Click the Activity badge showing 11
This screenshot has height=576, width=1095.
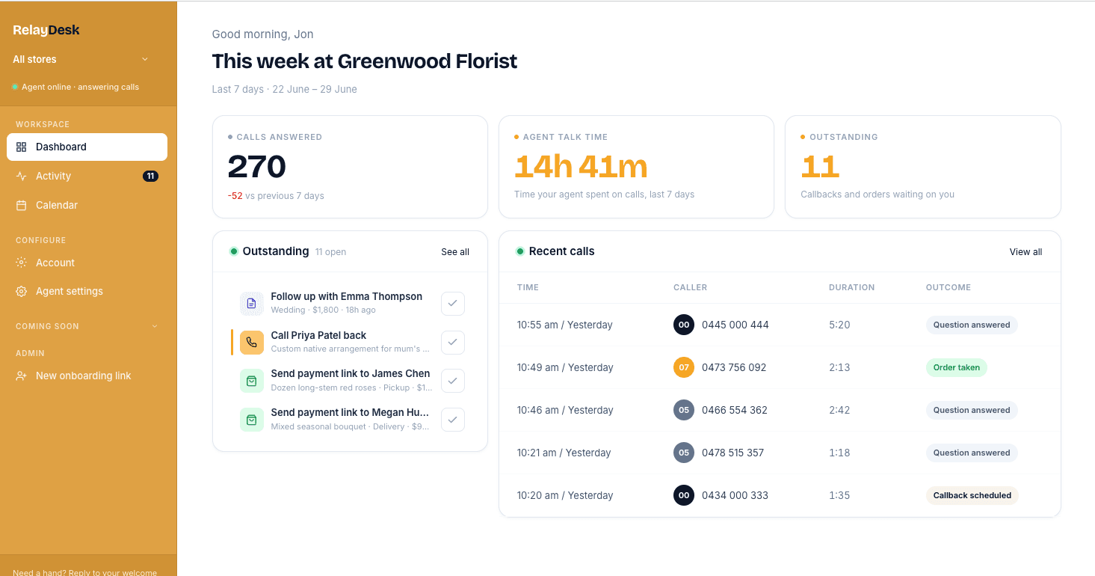click(150, 176)
